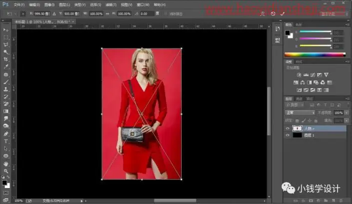Click the Color Balance adjustment icon
The width and height of the screenshot is (352, 204).
coord(303,82)
